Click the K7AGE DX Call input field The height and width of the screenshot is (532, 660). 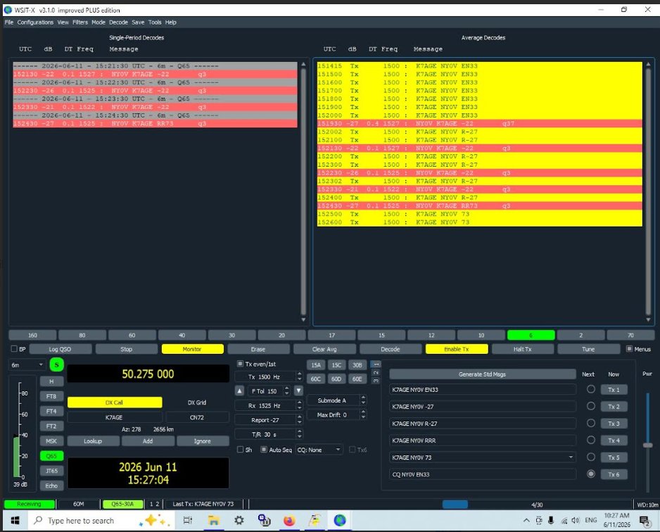115,417
